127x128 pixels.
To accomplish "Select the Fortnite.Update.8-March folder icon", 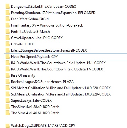I will pos(7,32).
